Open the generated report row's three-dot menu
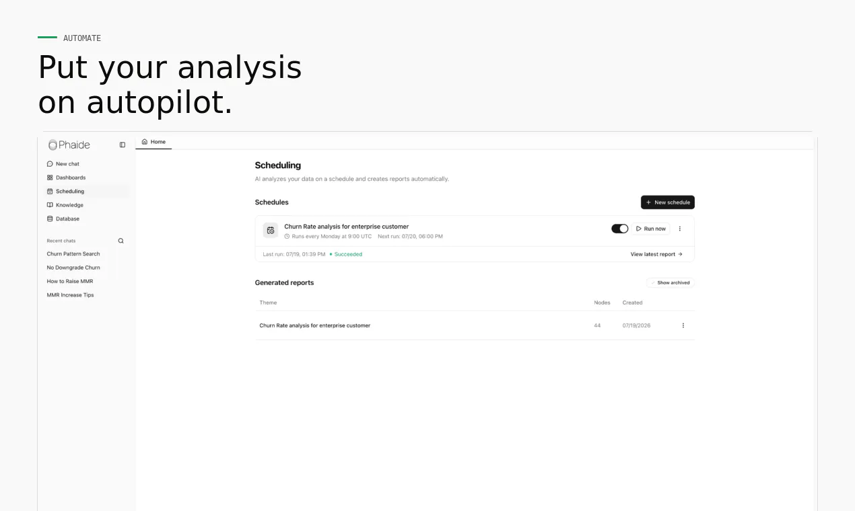This screenshot has width=855, height=511. (683, 325)
